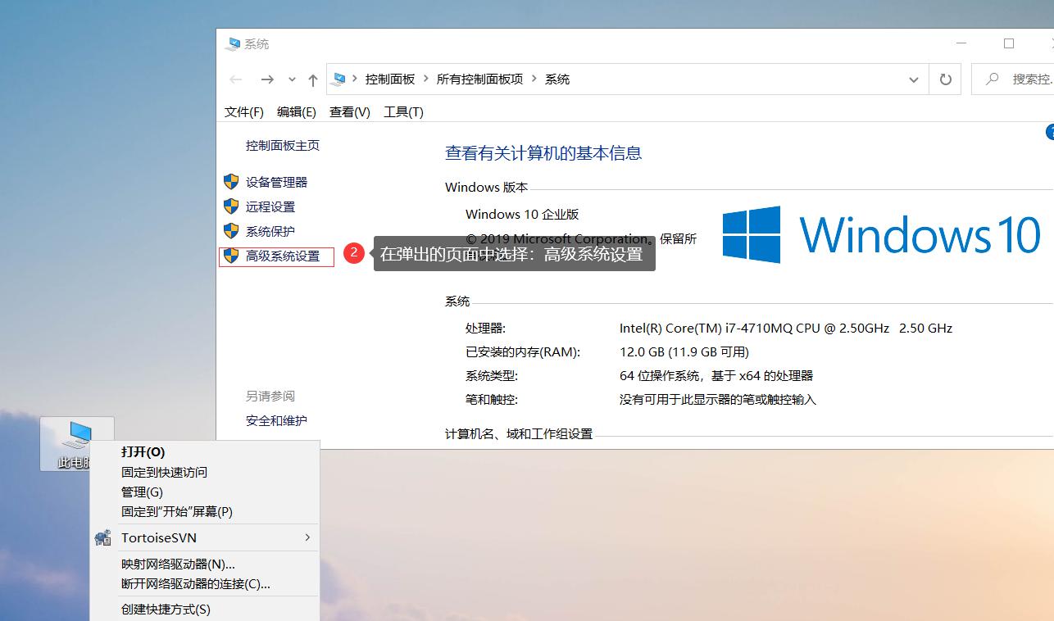This screenshot has height=621, width=1054.
Task: Click the System window title icon
Action: [x=233, y=43]
